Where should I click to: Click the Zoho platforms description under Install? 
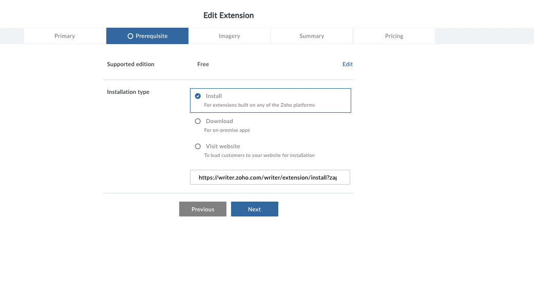[259, 105]
